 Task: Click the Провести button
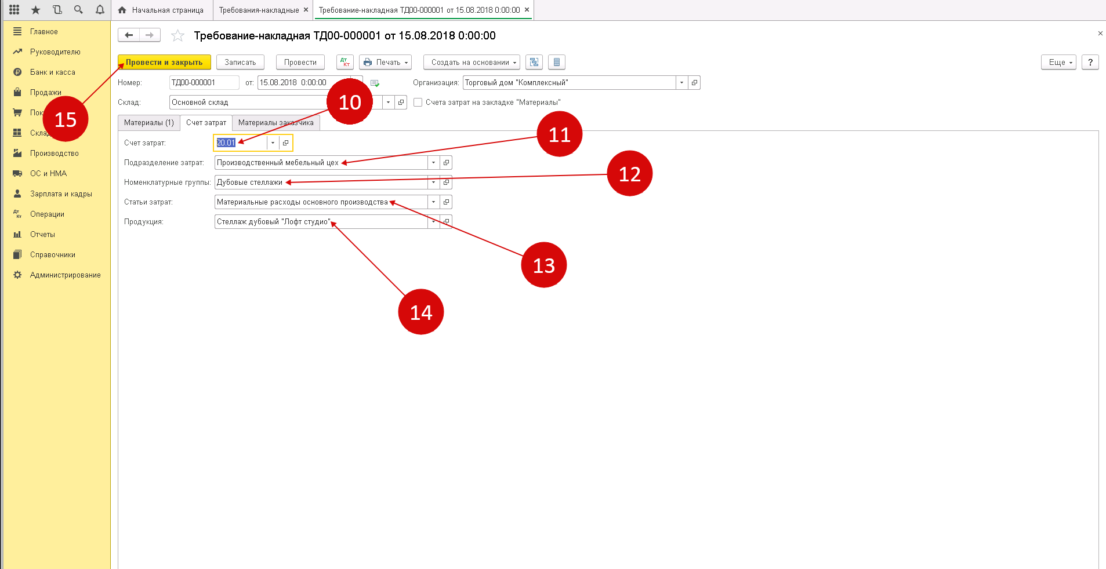[300, 62]
